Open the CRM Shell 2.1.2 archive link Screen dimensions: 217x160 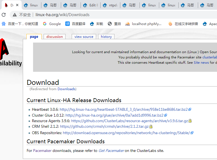[x=104, y=126]
